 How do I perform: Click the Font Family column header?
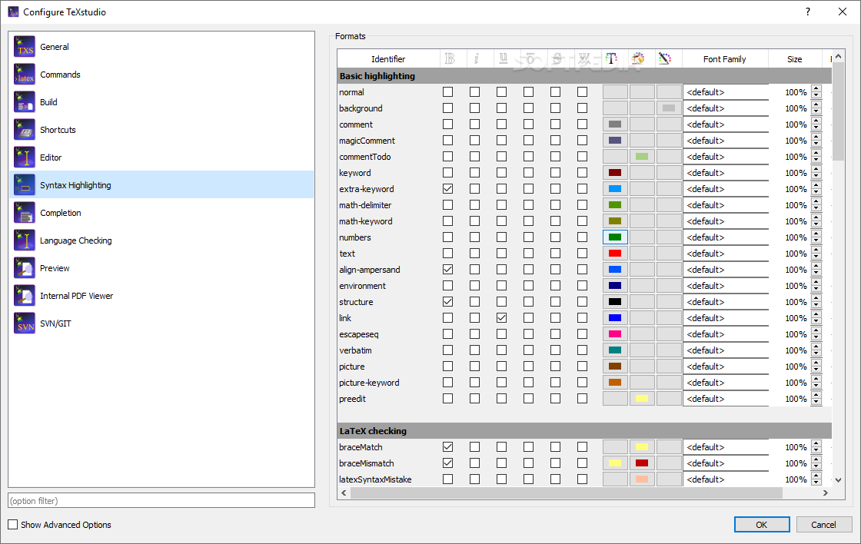point(725,59)
